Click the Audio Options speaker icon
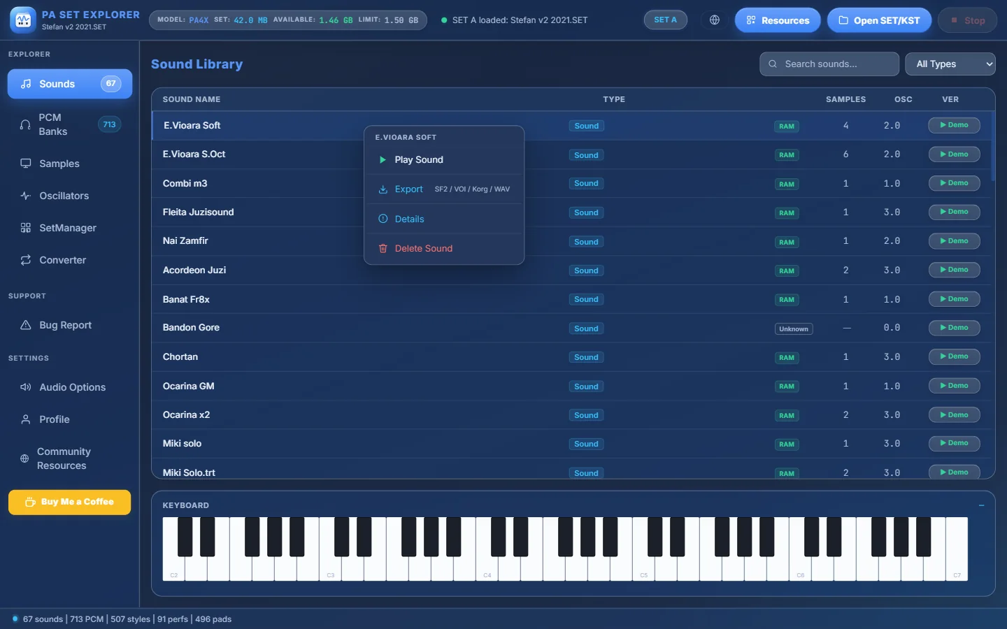1007x629 pixels. [x=26, y=387]
